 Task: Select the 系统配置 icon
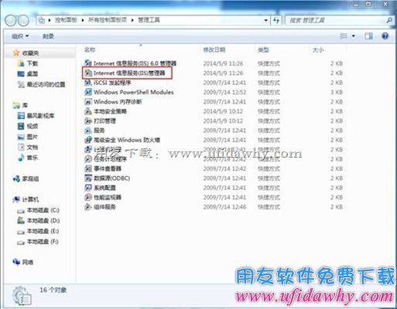(88, 188)
